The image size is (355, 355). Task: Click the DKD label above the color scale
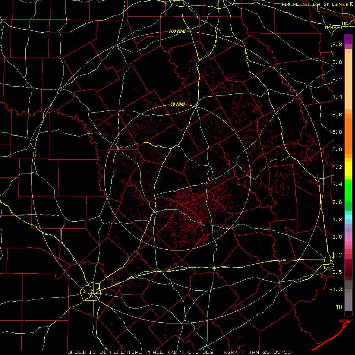click(x=347, y=24)
